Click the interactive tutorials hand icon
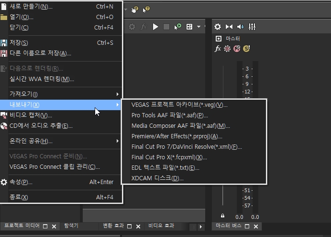 point(135,9)
